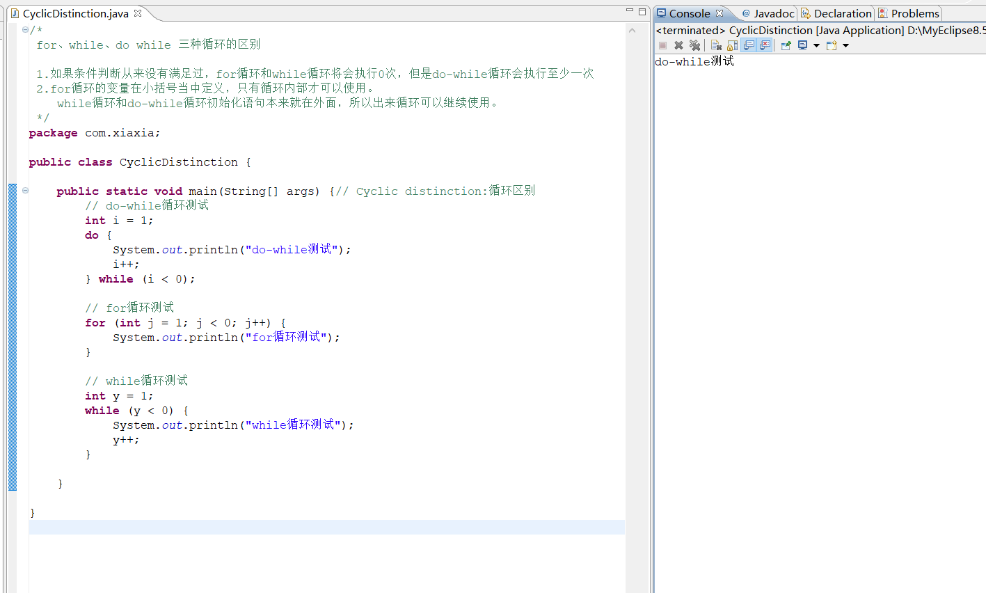Click the '// while循环测试' comment
This screenshot has width=986, height=593.
click(x=136, y=381)
